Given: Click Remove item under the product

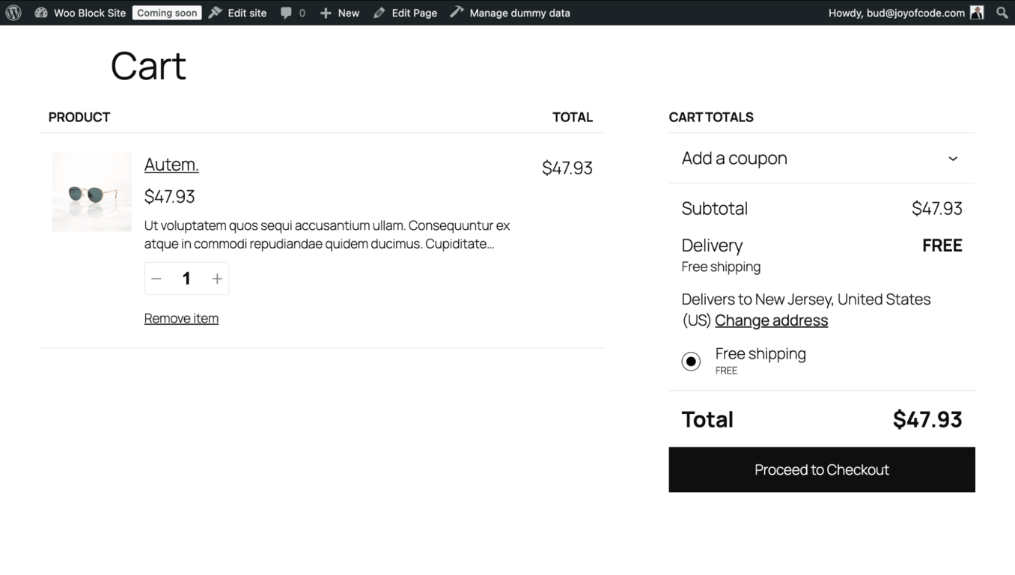Looking at the screenshot, I should 180,317.
